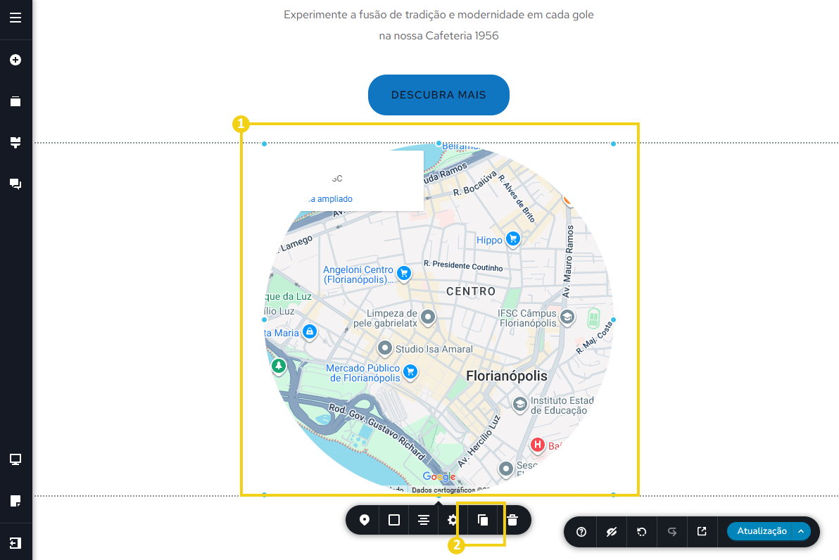839x560 pixels.
Task: Open the hamburger main menu
Action: (15, 18)
